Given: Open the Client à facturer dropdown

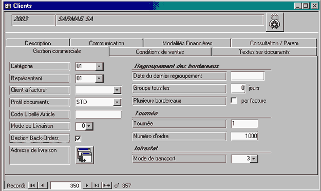Looking at the screenshot, I should (117, 90).
